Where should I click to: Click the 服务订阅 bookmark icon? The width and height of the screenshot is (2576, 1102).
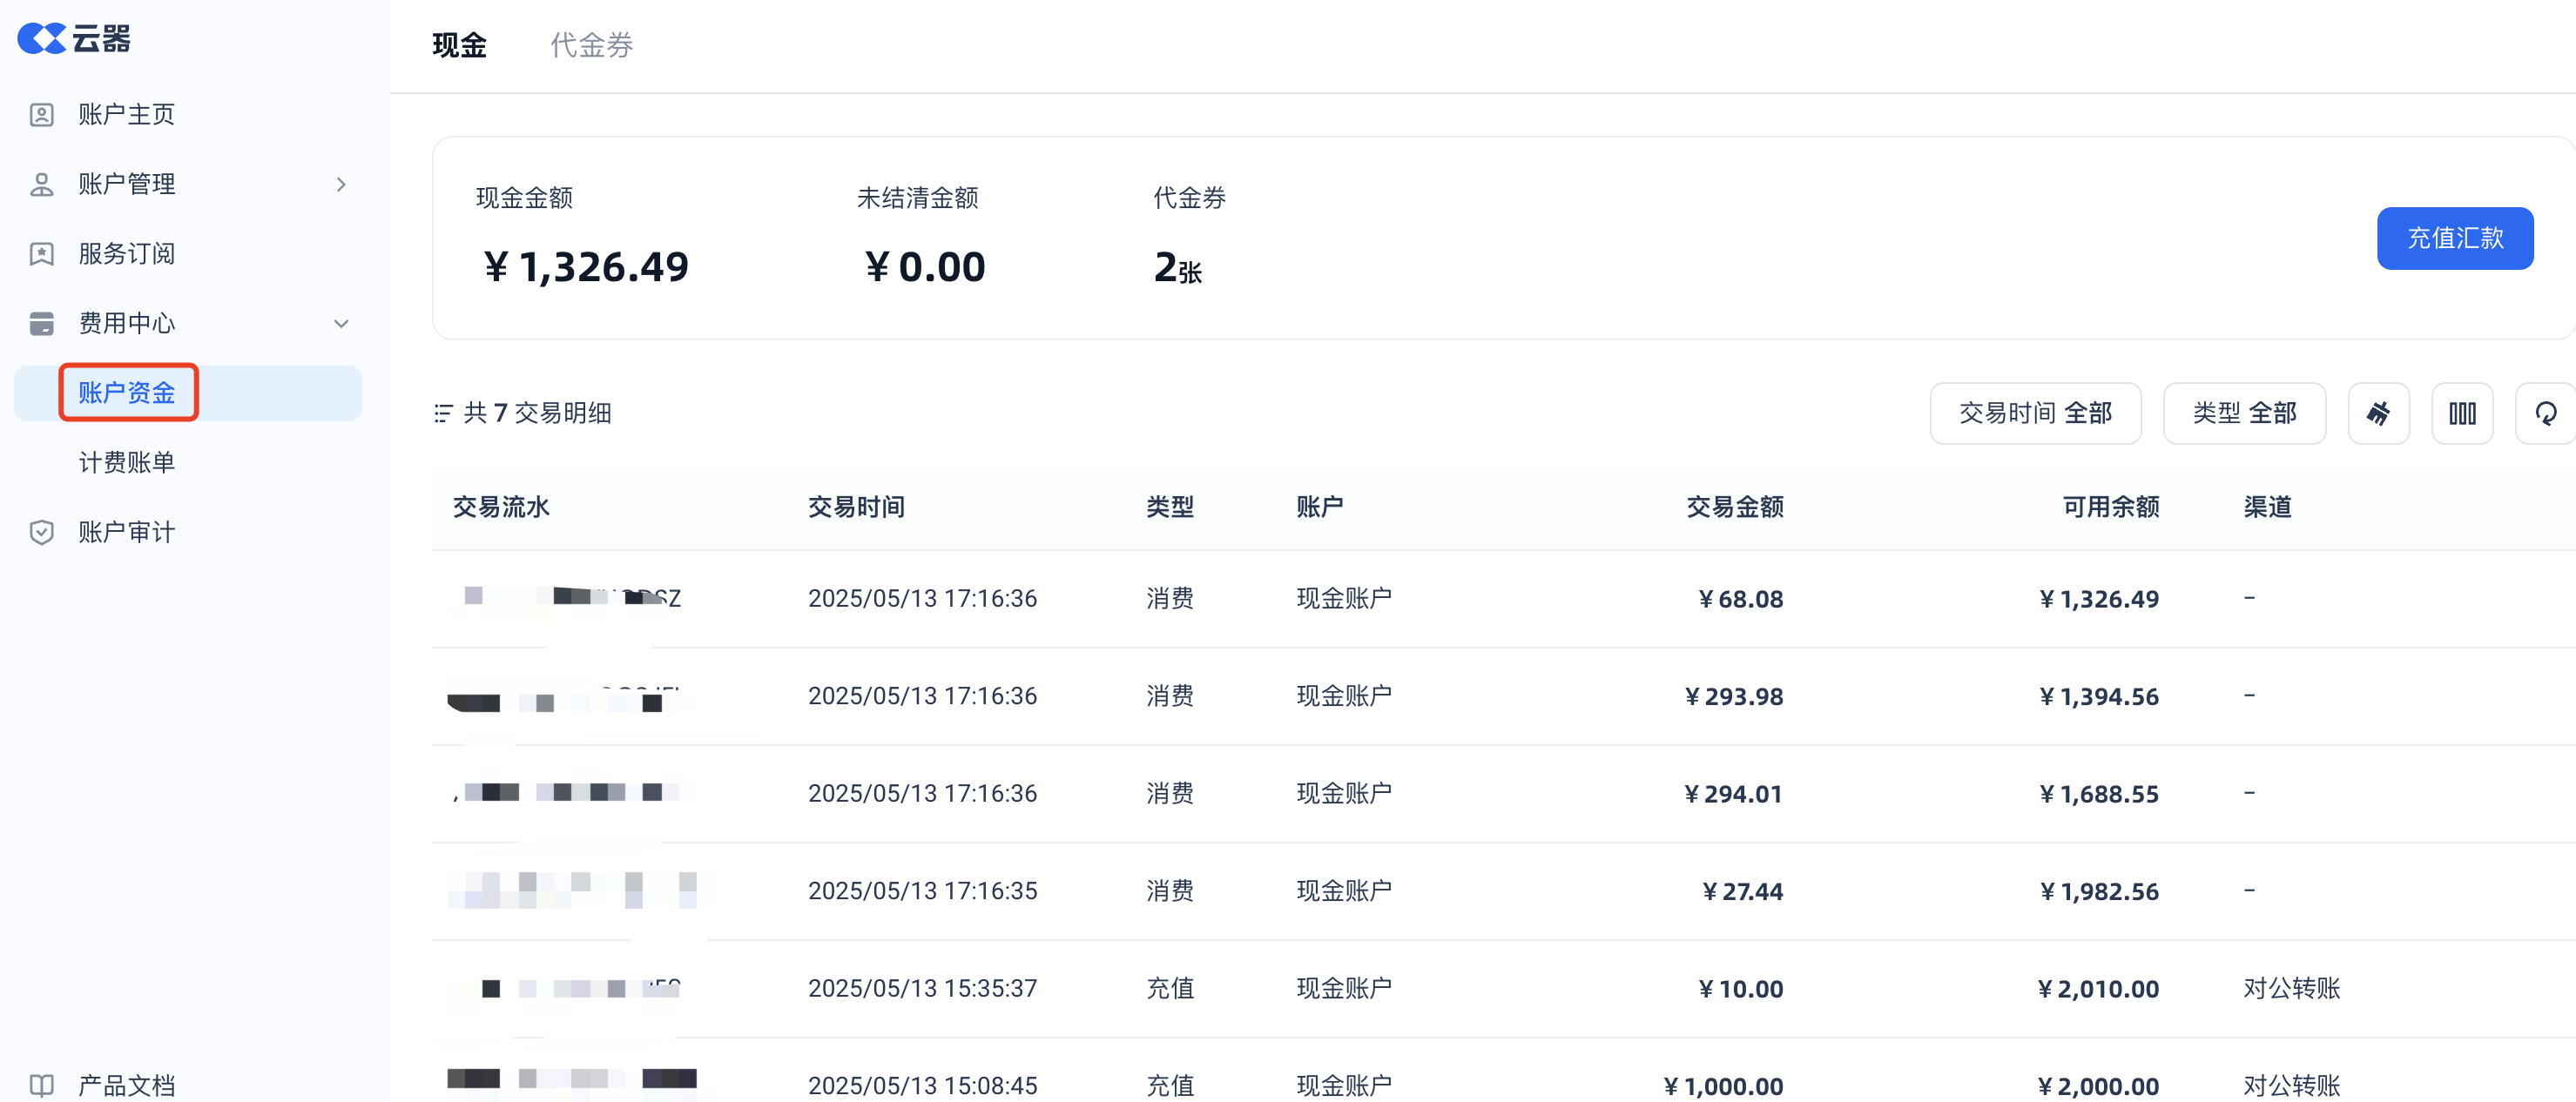click(41, 254)
